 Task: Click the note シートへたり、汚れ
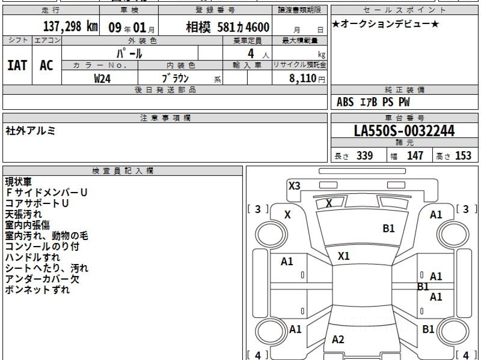tap(46, 268)
